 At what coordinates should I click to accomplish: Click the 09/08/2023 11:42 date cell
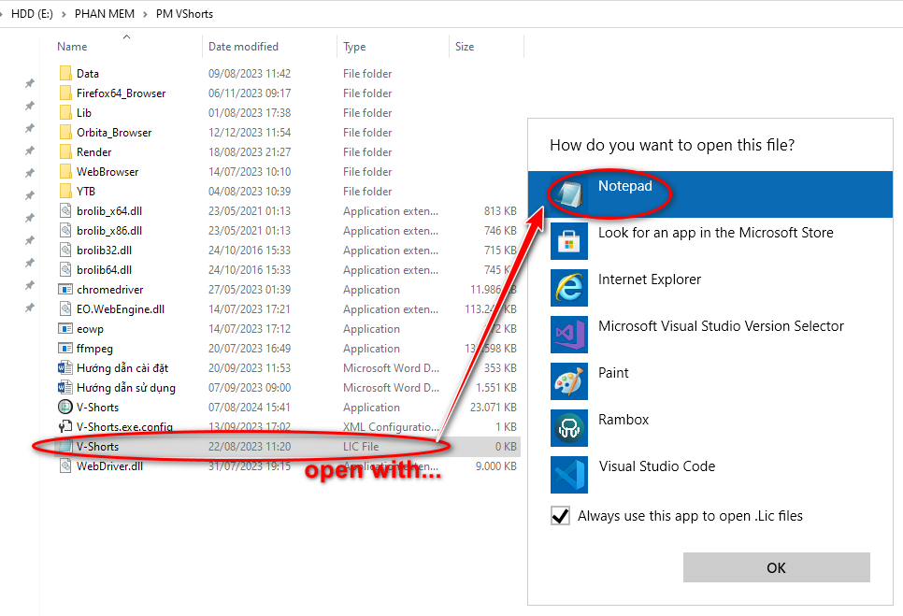click(x=250, y=73)
